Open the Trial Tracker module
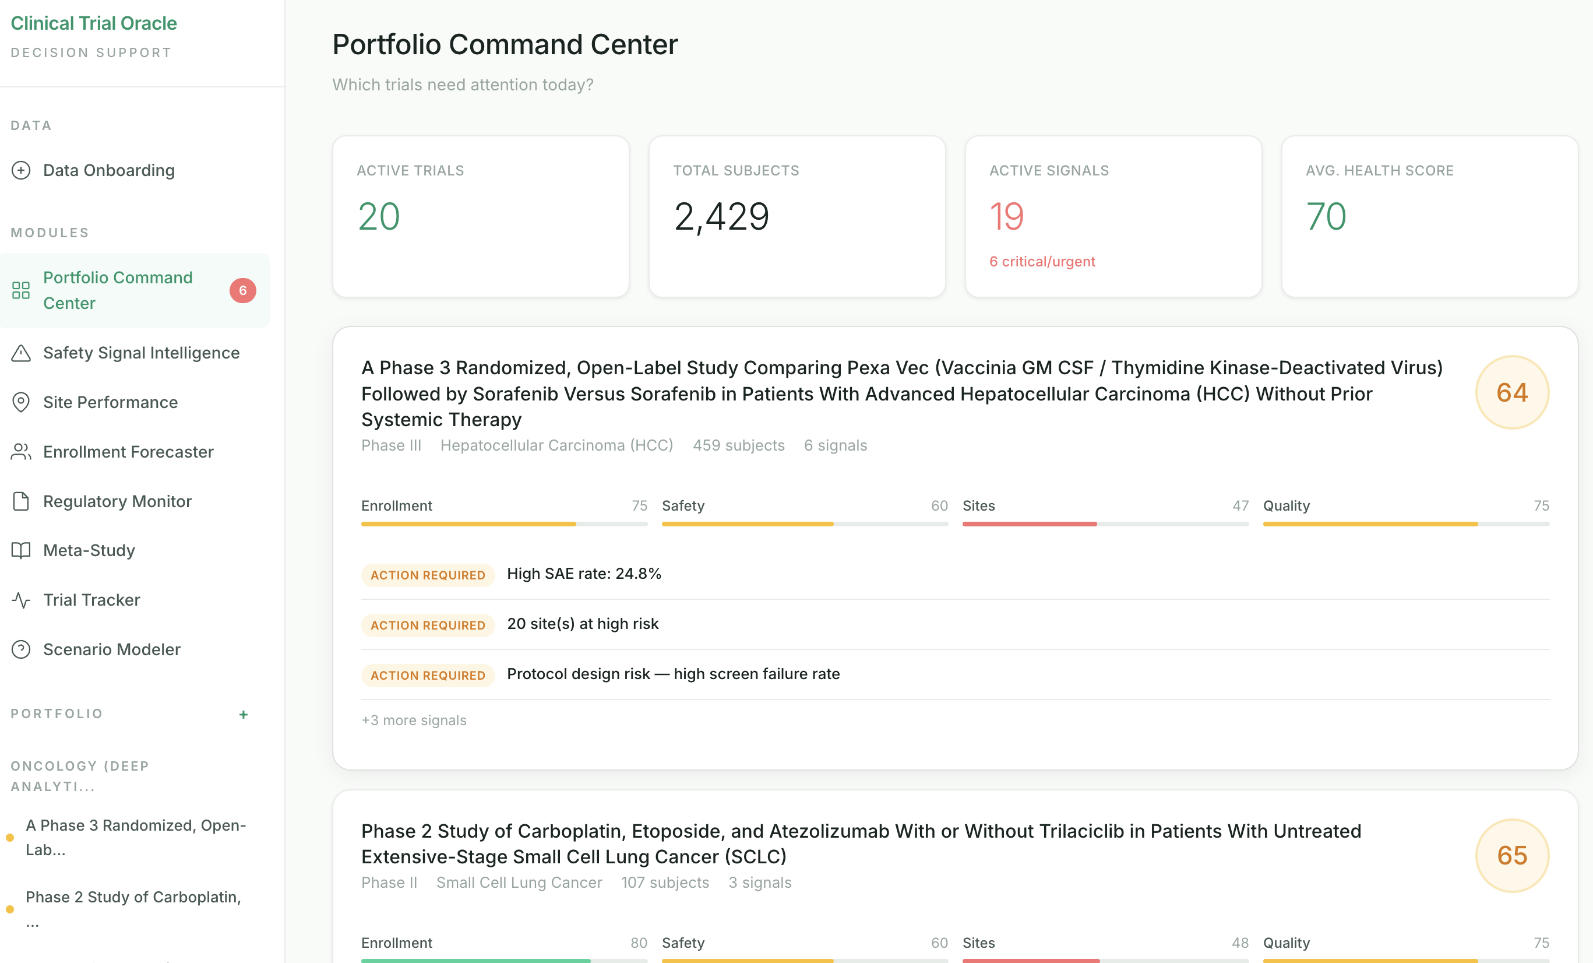The height and width of the screenshot is (963, 1593). click(135, 600)
